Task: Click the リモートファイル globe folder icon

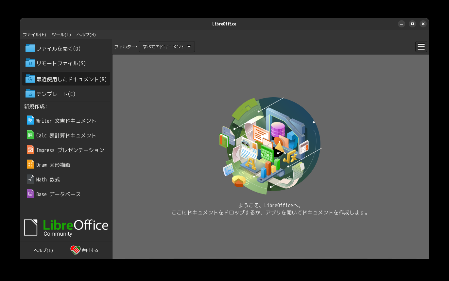Action: tap(30, 63)
